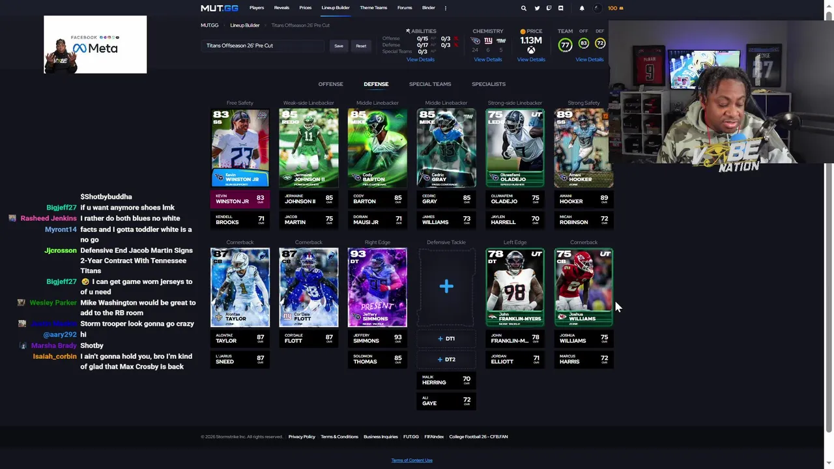
Task: Click the MUT.GG breadcrumb link
Action: tap(210, 25)
